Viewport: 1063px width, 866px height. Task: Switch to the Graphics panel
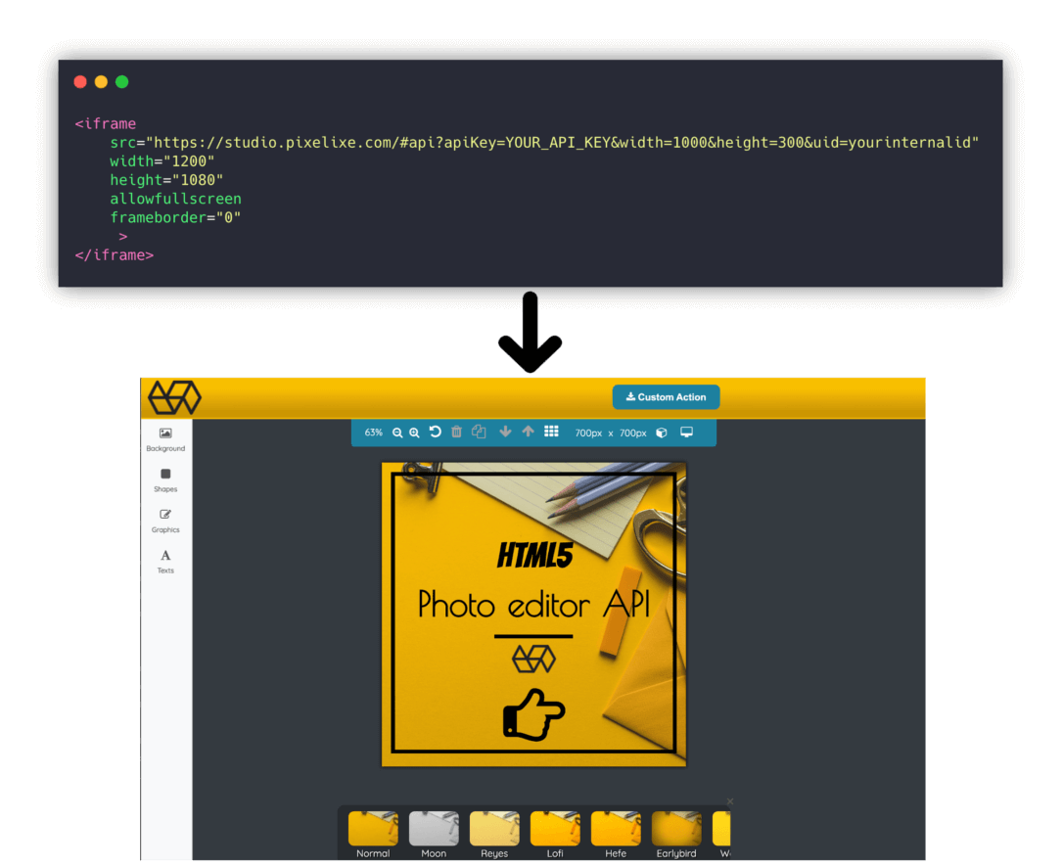coord(165,516)
